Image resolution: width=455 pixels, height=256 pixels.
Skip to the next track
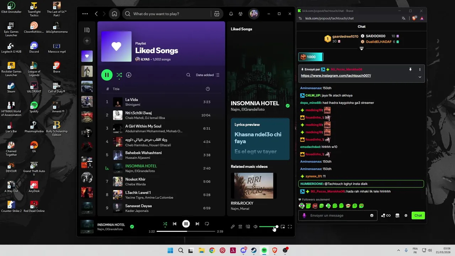point(197,224)
